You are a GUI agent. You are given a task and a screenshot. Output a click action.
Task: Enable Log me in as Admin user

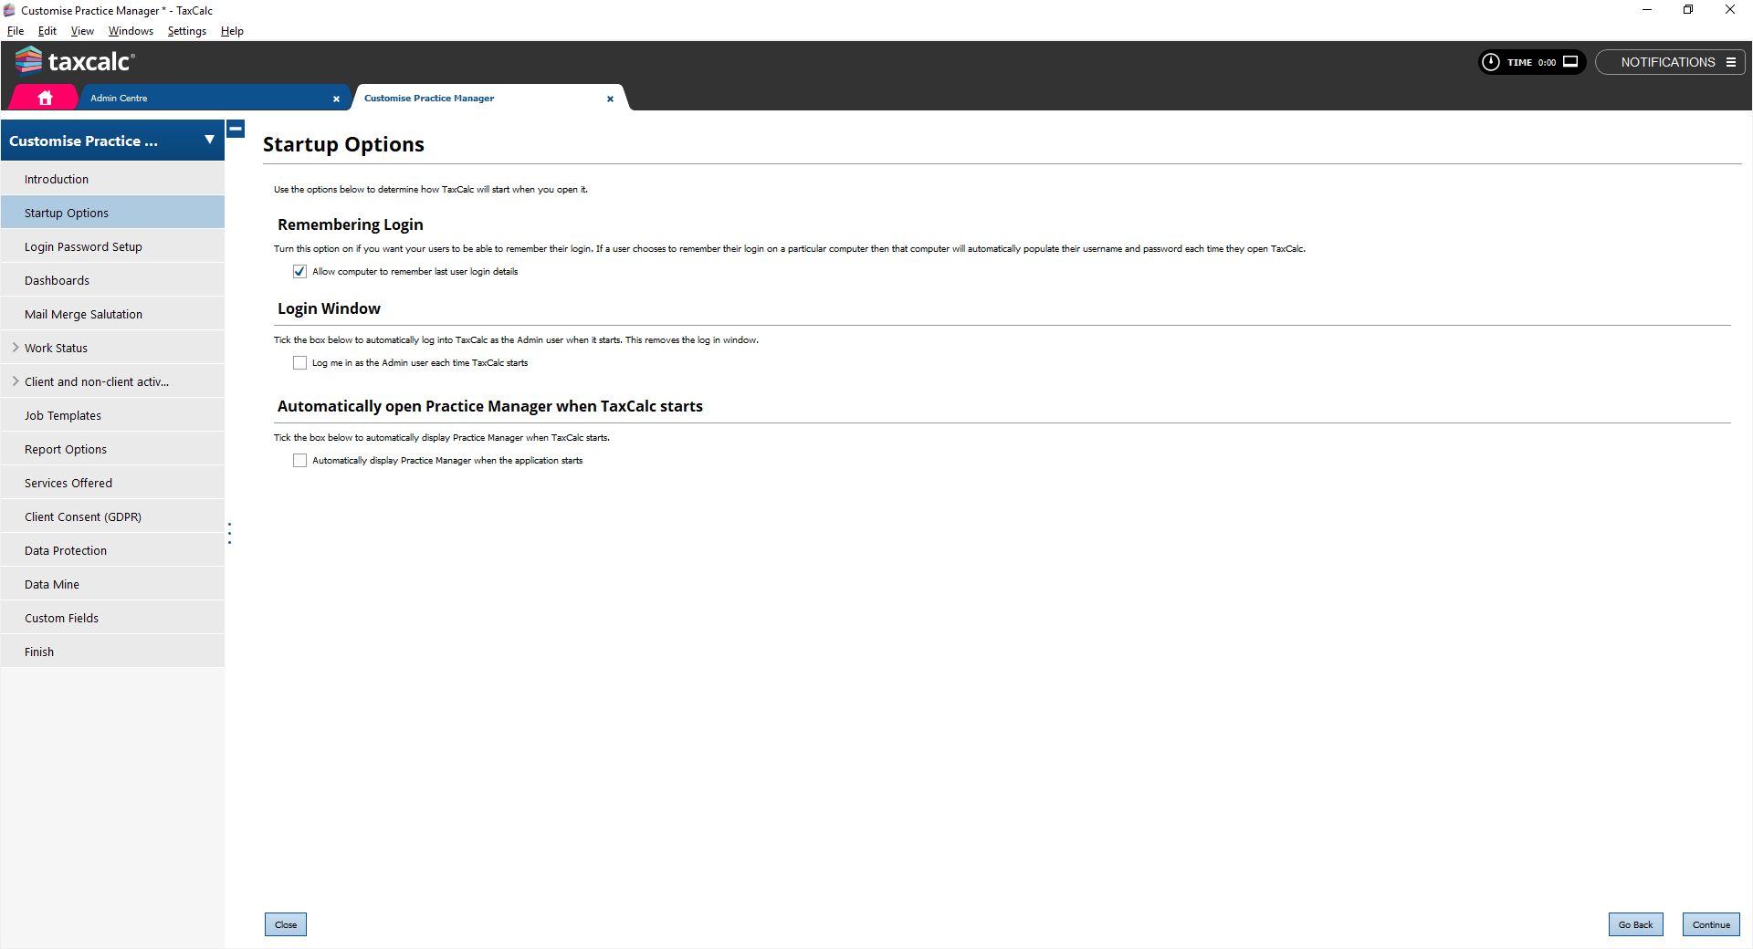pos(299,363)
